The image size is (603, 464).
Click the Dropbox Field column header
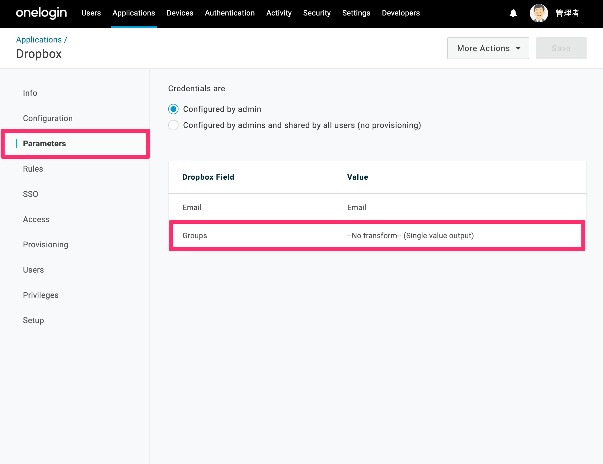(x=208, y=177)
